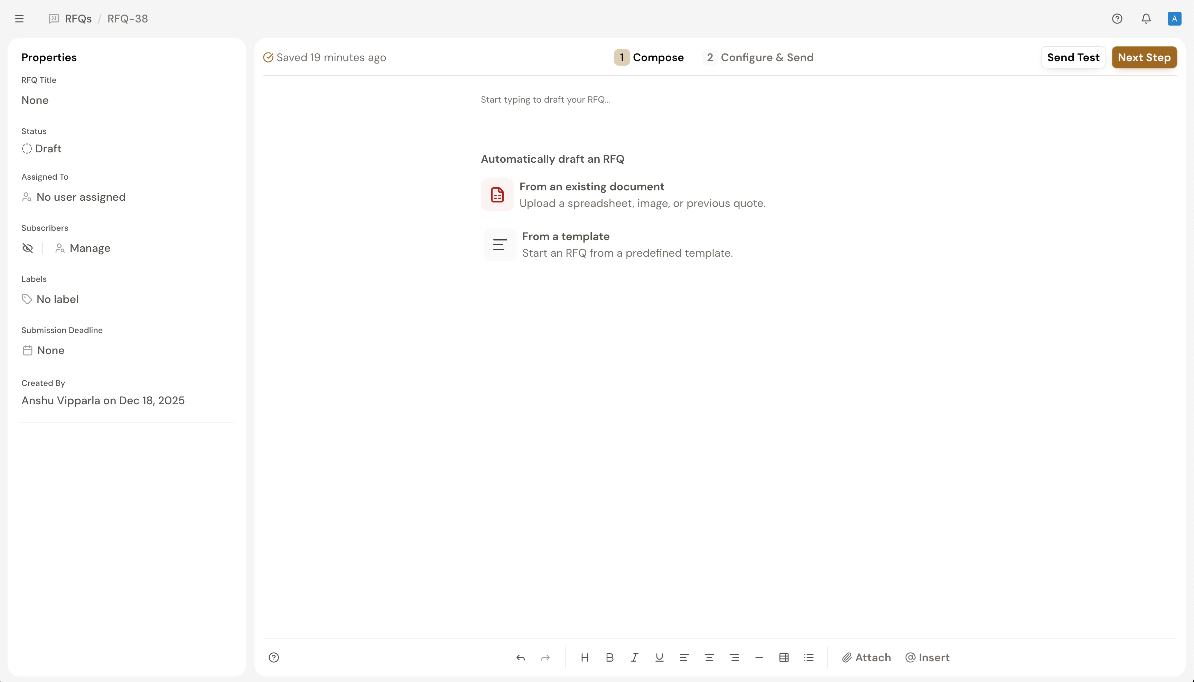Click the Heading format icon
Screen dimensions: 1194x682
(x=584, y=658)
